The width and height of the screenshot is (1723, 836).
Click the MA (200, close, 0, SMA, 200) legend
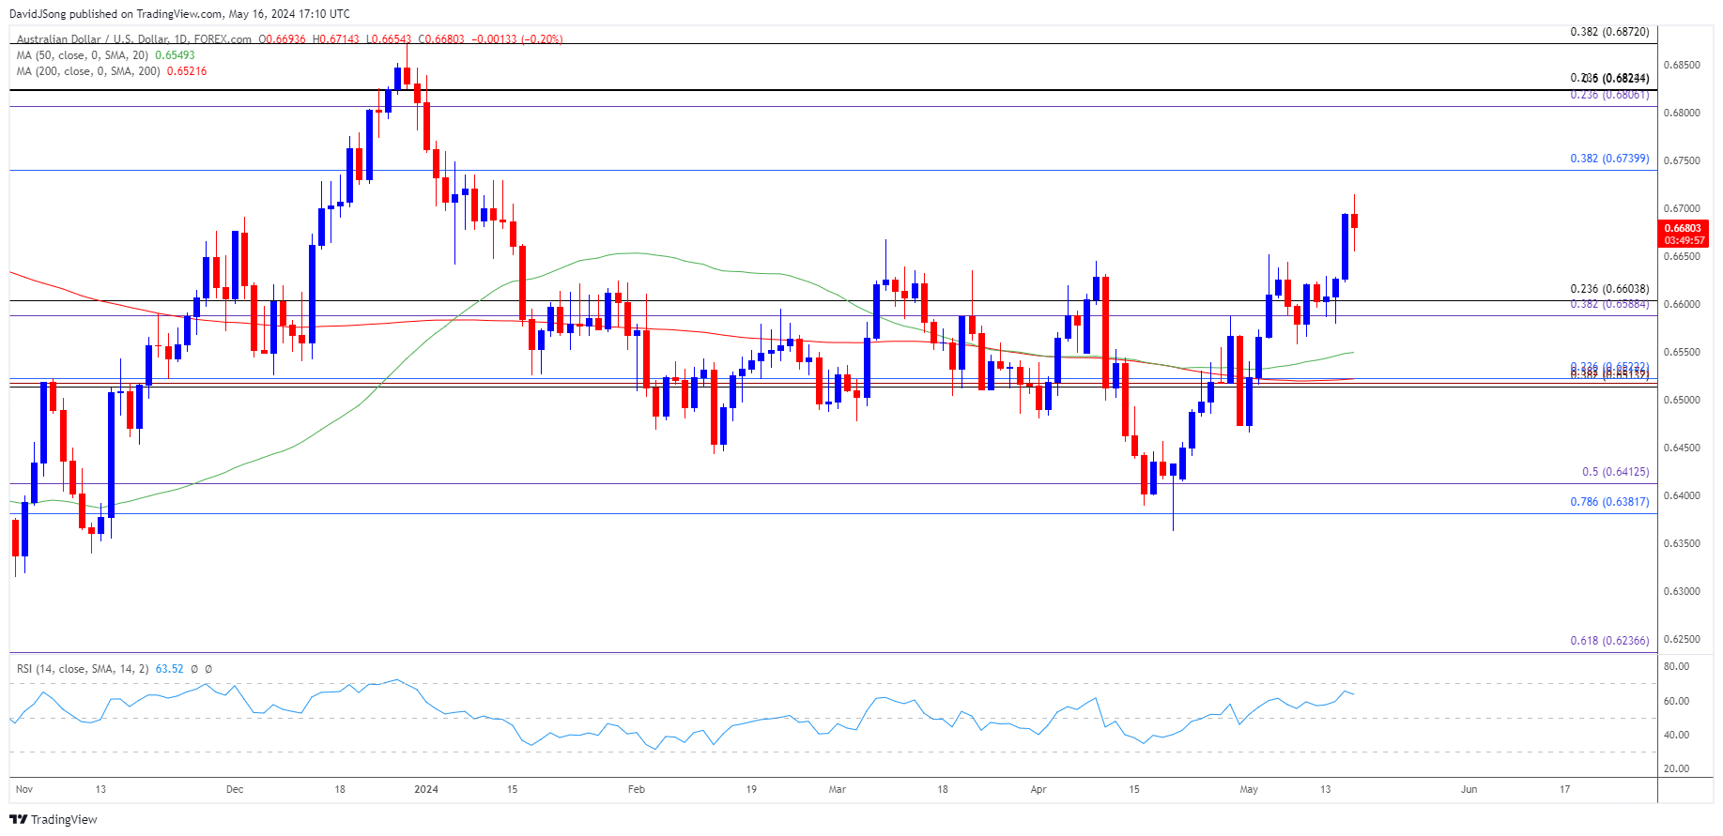(88, 71)
